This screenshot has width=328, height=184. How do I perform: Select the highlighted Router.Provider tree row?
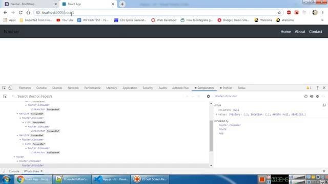pos(105,166)
